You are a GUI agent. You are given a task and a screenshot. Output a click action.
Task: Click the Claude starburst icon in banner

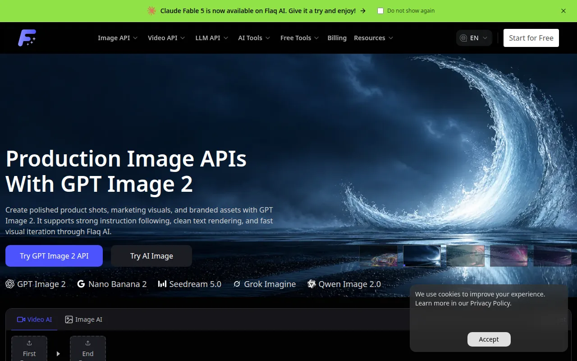[x=151, y=11]
